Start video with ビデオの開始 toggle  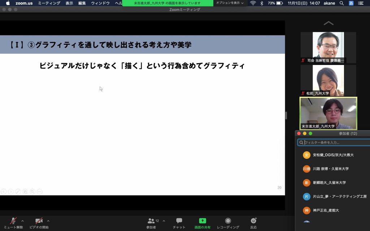click(39, 221)
